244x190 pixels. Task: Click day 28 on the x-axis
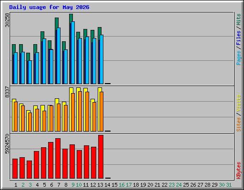tap(207, 185)
